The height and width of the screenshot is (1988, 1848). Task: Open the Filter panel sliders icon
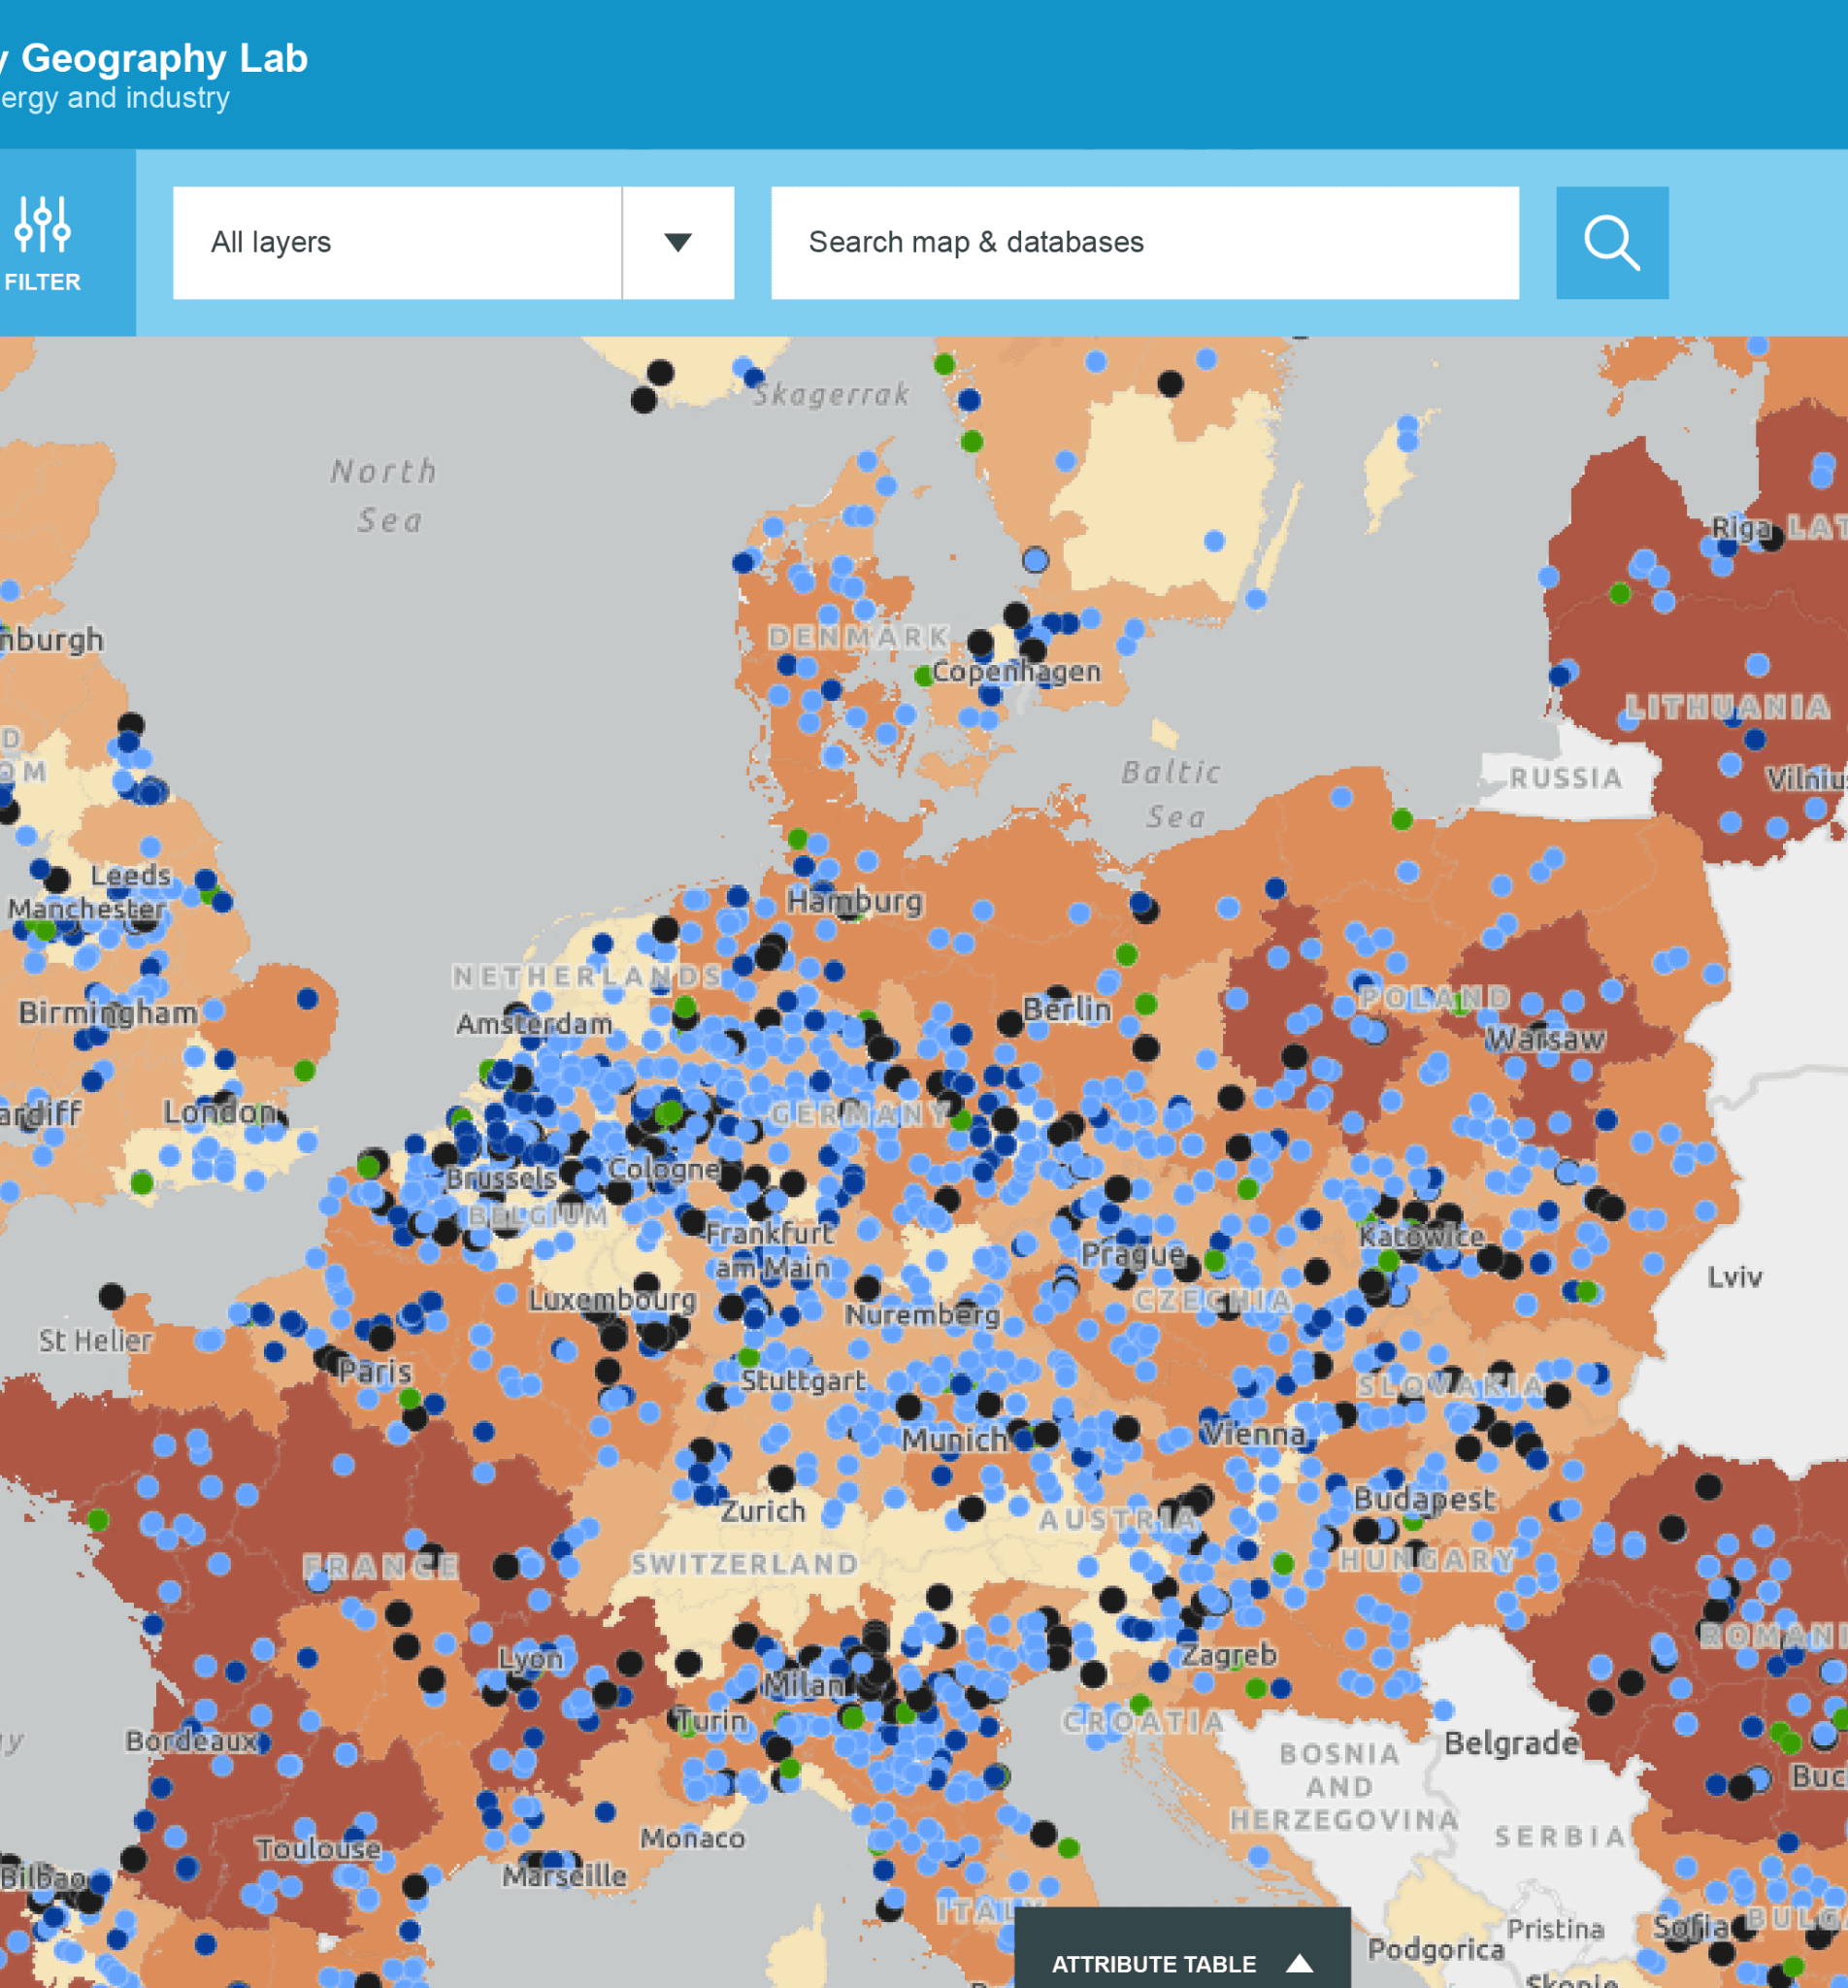pyautogui.click(x=42, y=224)
